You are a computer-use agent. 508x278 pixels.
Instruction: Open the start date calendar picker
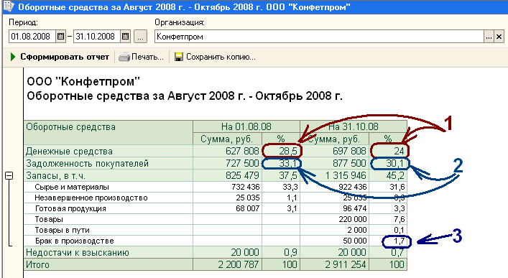point(60,37)
